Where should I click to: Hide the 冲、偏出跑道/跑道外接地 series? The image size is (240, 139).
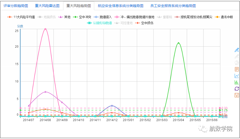[134, 17]
